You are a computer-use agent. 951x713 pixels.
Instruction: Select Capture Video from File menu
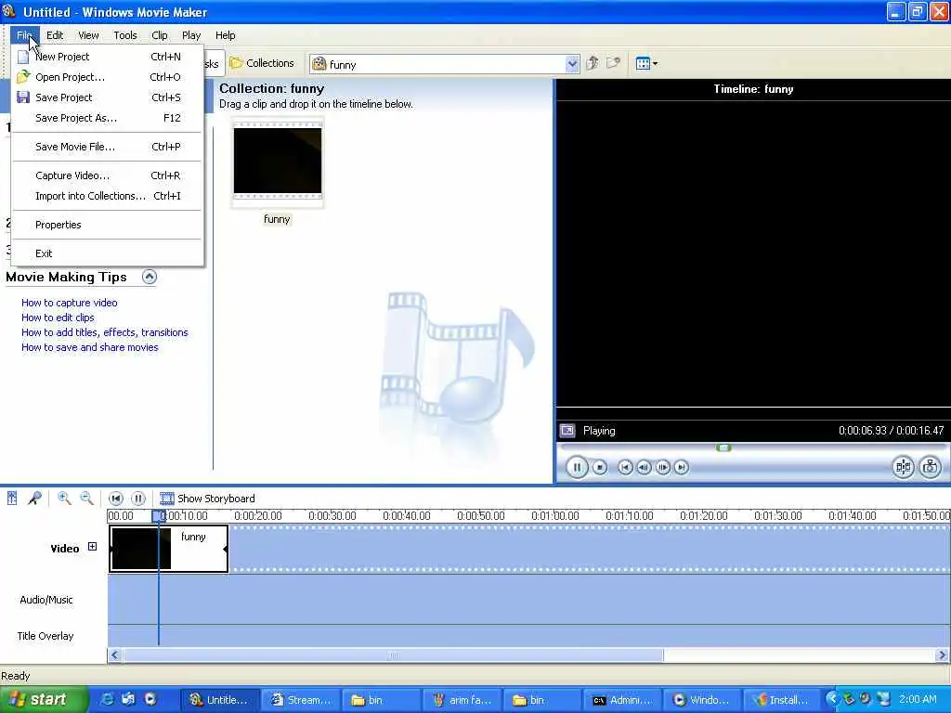pyautogui.click(x=108, y=175)
